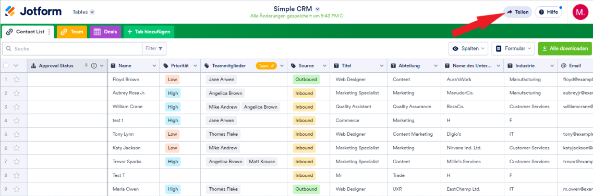The image size is (593, 196).
Task: Open the Spalten columns dropdown
Action: coord(468,49)
